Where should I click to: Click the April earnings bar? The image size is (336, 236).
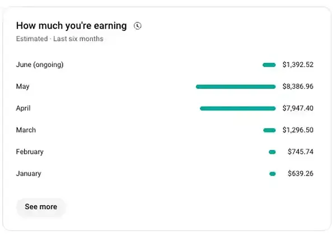(x=237, y=108)
